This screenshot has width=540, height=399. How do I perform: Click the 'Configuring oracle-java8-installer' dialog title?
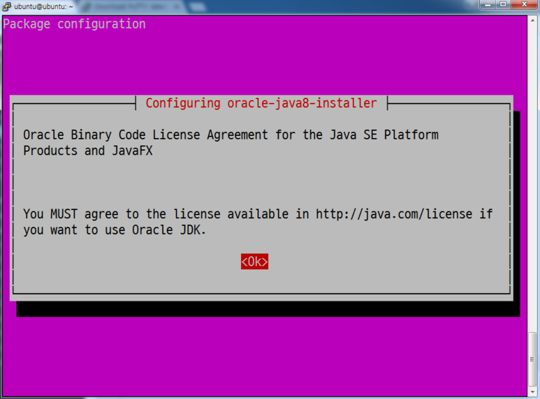261,103
